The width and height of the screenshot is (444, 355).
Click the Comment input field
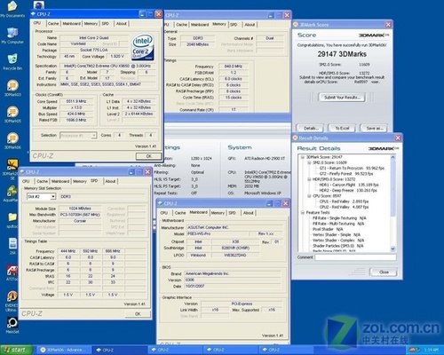point(355,257)
